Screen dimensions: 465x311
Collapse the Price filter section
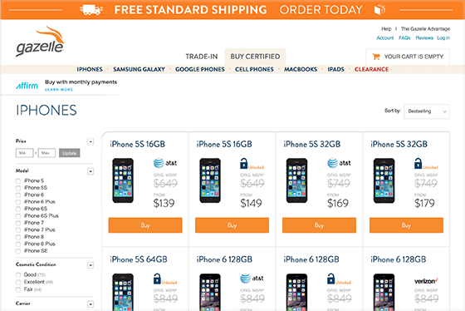[91, 141]
